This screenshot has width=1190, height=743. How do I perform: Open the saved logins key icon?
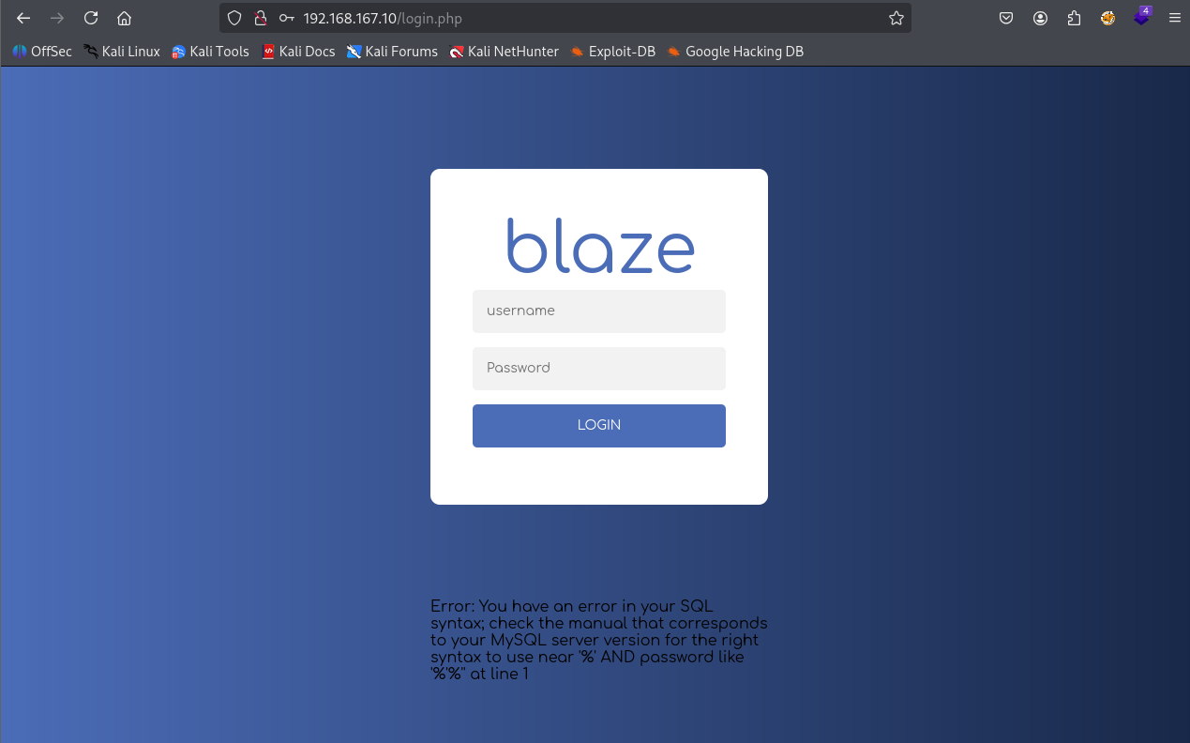click(x=287, y=18)
